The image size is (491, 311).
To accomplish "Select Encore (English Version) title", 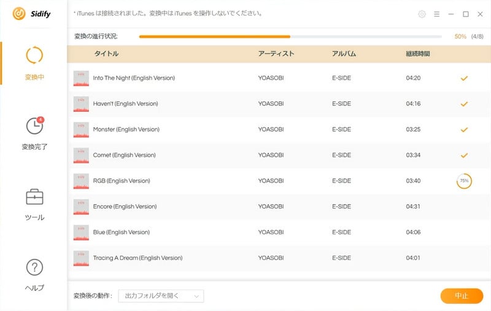I will [x=125, y=207].
